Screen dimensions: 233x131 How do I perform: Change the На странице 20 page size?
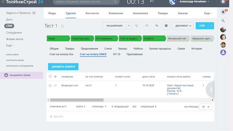(205, 107)
